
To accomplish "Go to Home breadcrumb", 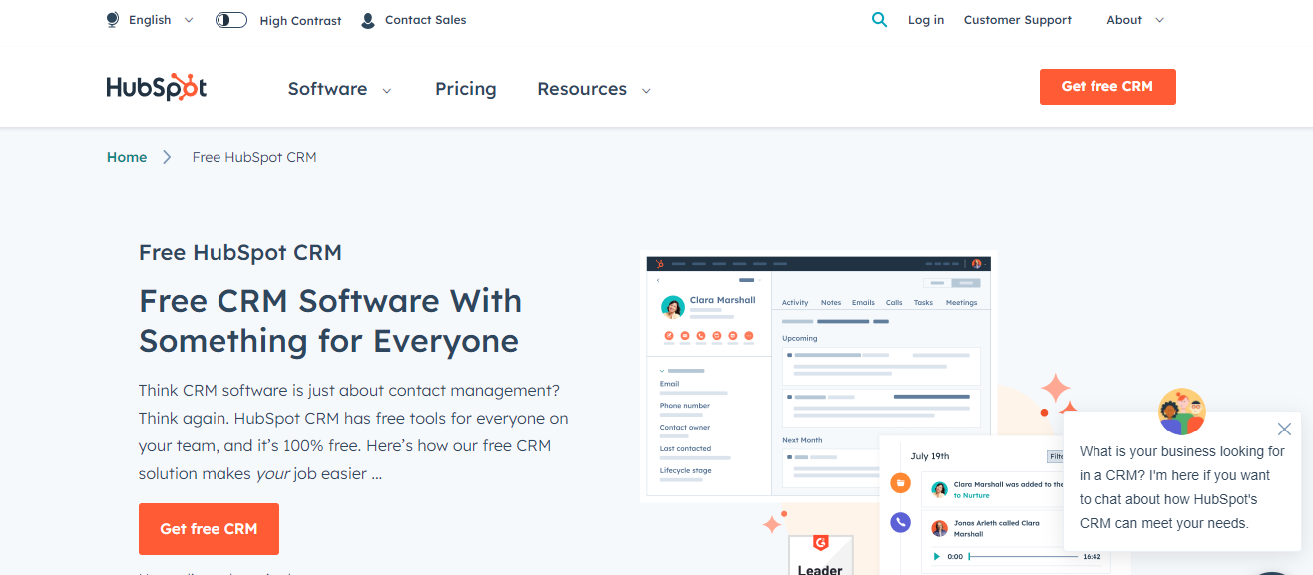I will (127, 157).
